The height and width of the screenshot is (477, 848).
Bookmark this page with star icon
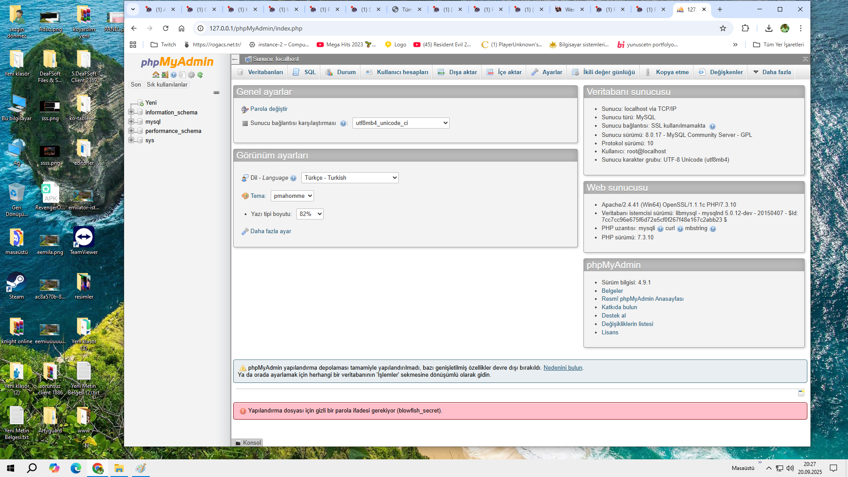[723, 28]
